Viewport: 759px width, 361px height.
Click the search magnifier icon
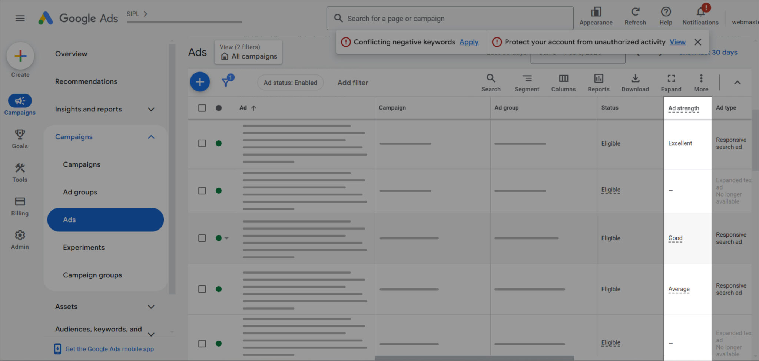(x=338, y=18)
